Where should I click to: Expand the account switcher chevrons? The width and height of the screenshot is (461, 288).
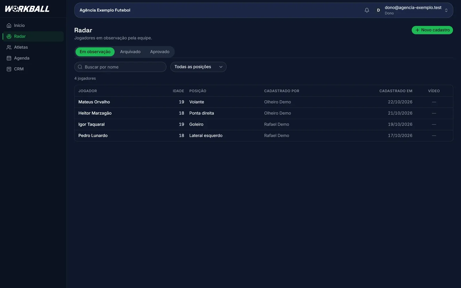point(446,10)
